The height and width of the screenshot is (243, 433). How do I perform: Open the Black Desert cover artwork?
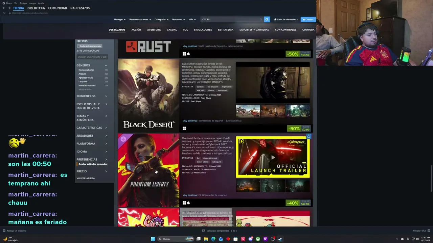point(149,96)
